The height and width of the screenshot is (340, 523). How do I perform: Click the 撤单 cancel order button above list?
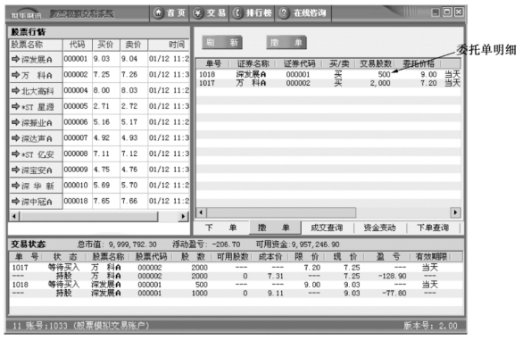[x=286, y=42]
